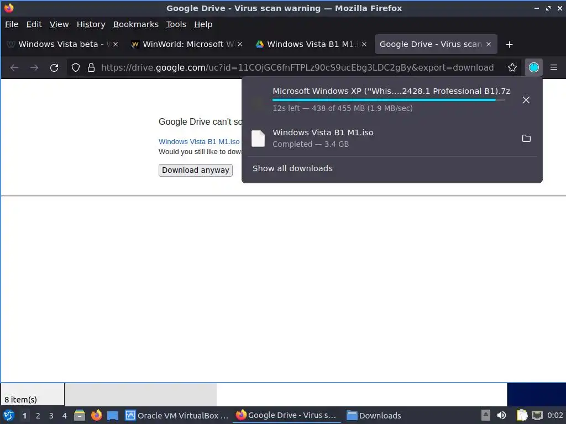Image resolution: width=566 pixels, height=424 pixels.
Task: Click the browser Back arrow
Action: [14, 67]
